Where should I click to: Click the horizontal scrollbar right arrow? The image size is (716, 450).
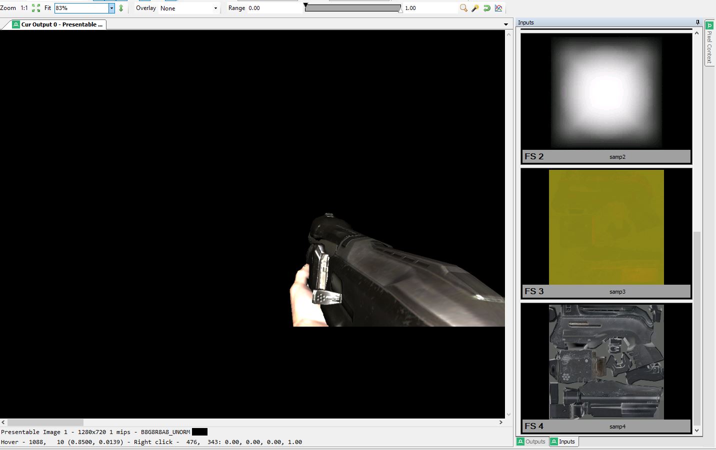[501, 423]
